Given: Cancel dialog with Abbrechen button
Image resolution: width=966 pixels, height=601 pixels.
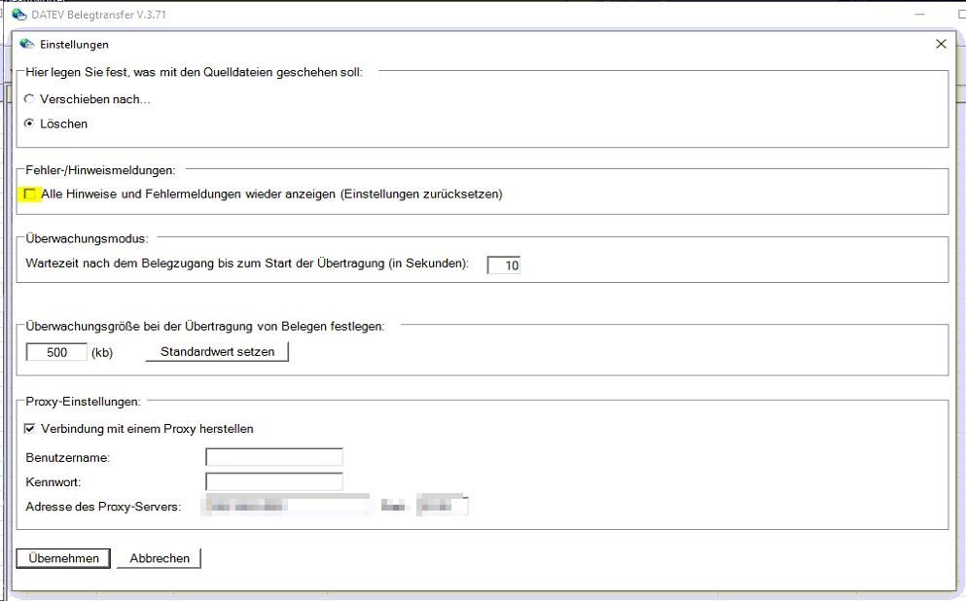Looking at the screenshot, I should [159, 558].
